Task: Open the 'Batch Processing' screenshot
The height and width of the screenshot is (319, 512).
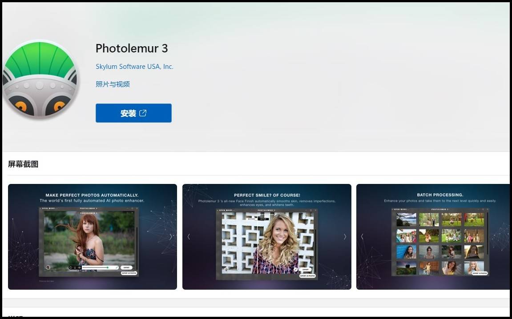Action: tap(433, 237)
